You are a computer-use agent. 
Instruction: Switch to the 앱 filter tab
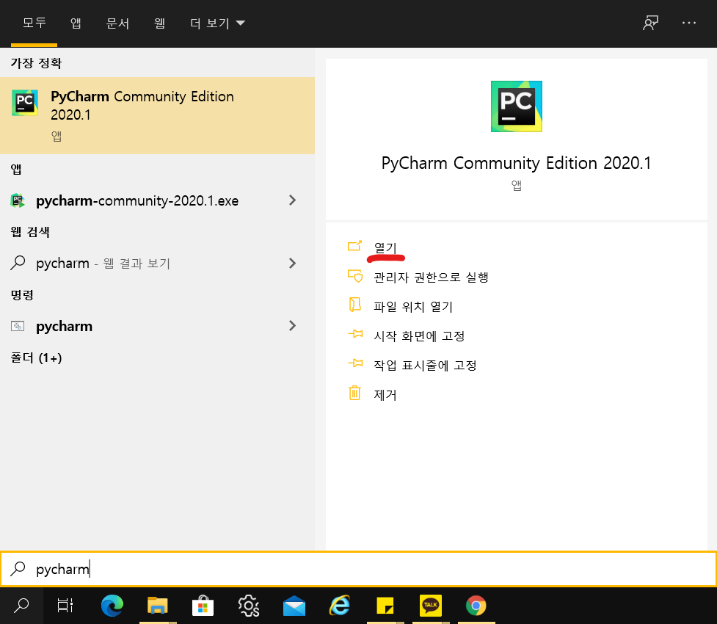click(76, 23)
